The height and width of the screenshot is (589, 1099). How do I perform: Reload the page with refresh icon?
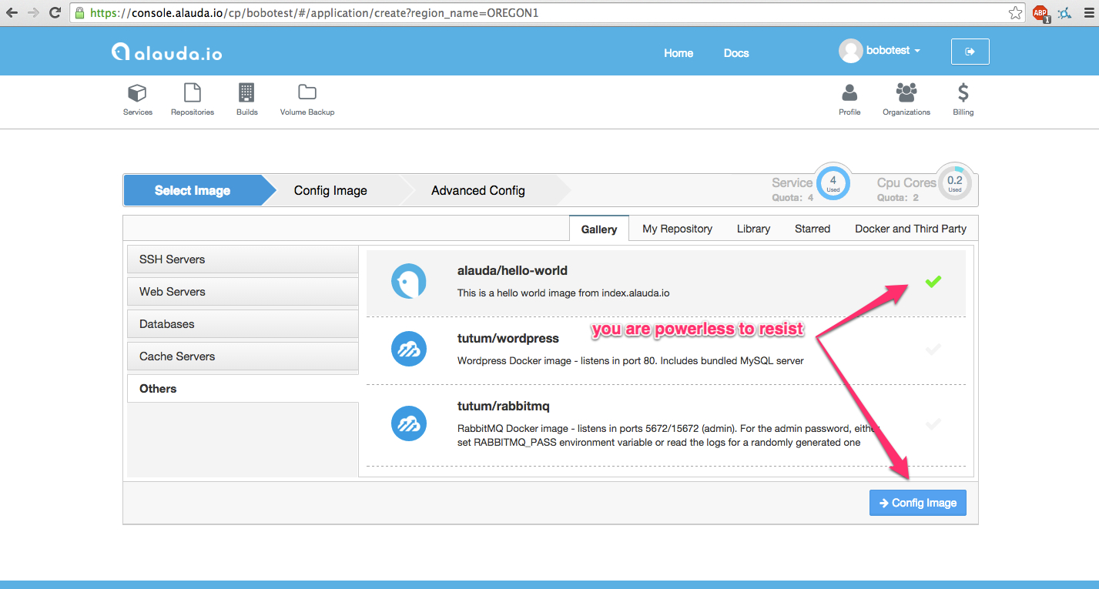point(55,13)
